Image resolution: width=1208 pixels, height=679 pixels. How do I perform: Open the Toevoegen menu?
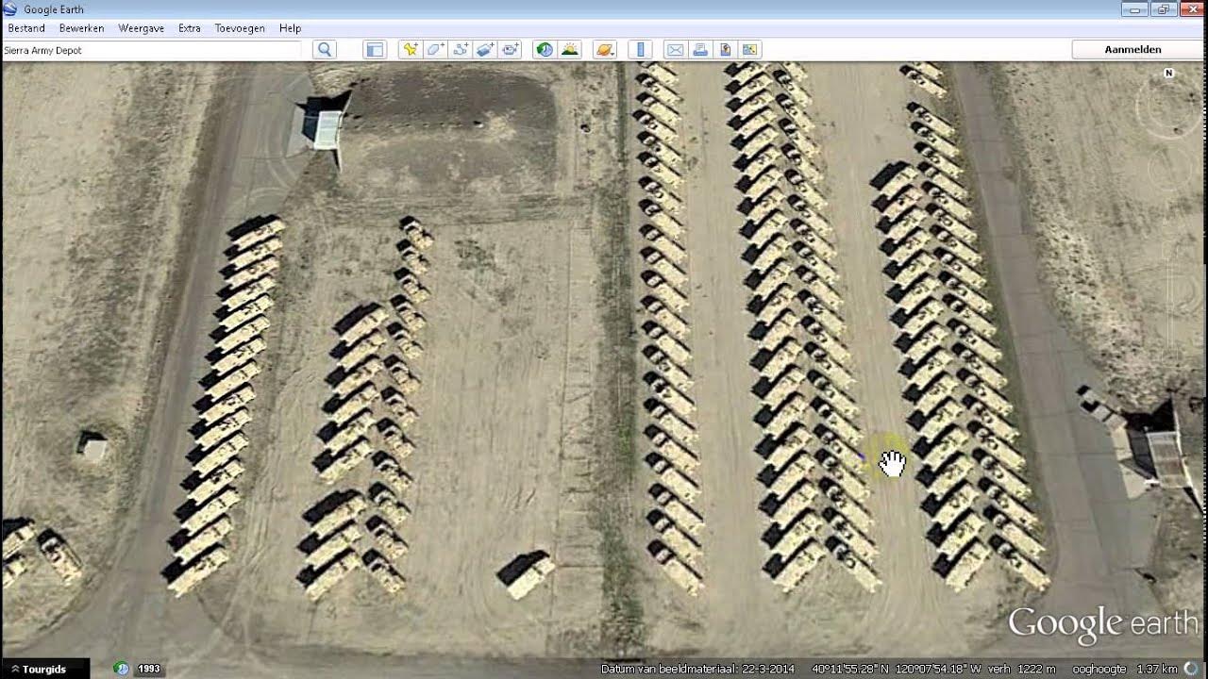[x=240, y=28]
